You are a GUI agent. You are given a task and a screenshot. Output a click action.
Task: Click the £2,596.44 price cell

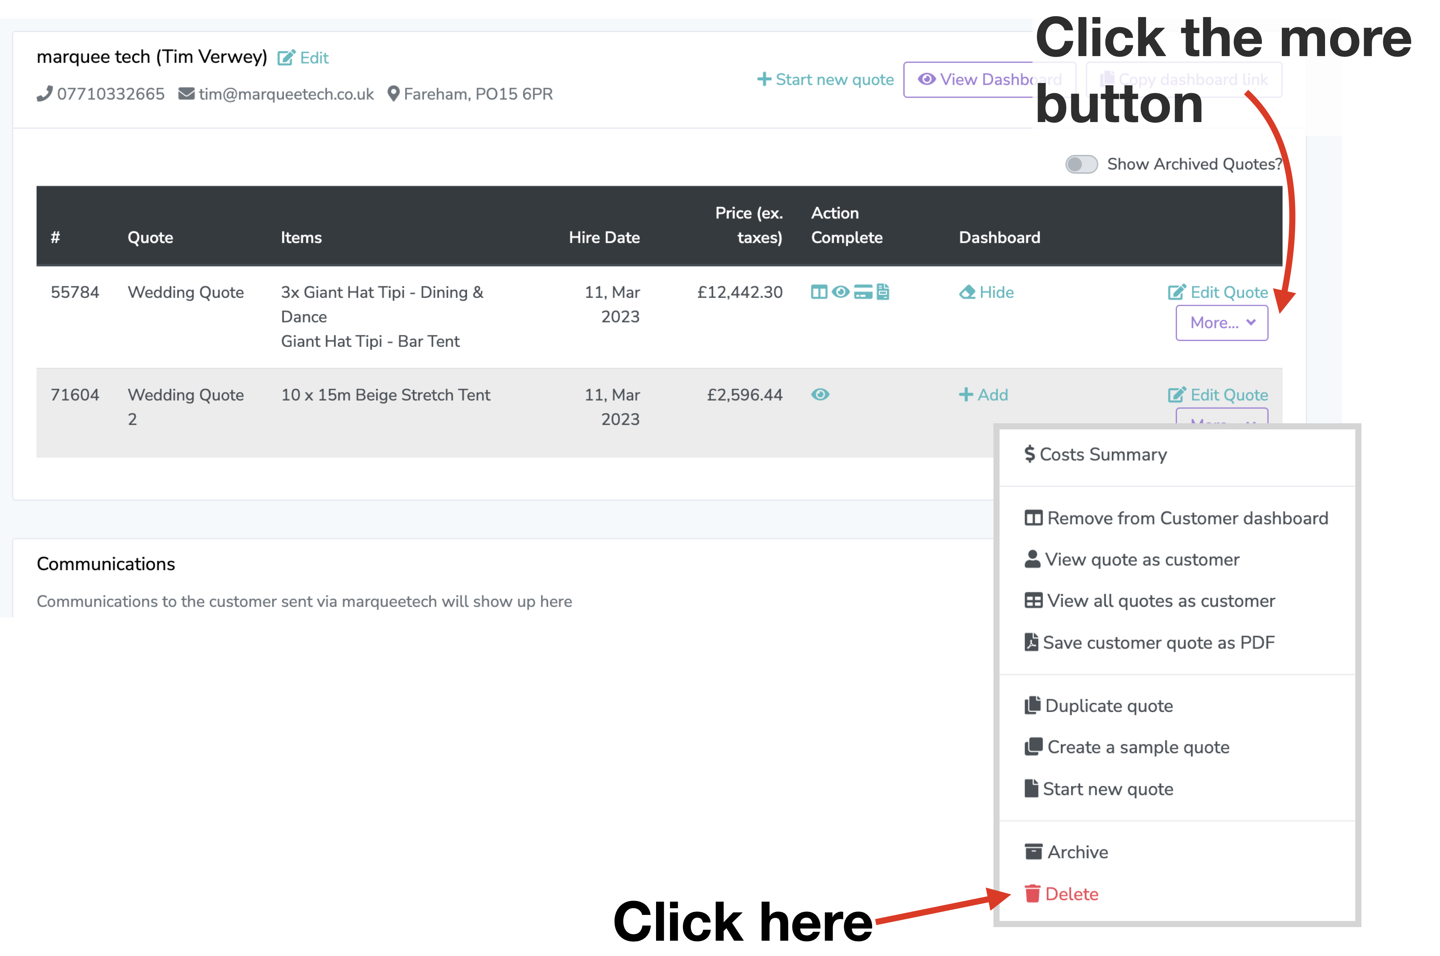pyautogui.click(x=745, y=395)
